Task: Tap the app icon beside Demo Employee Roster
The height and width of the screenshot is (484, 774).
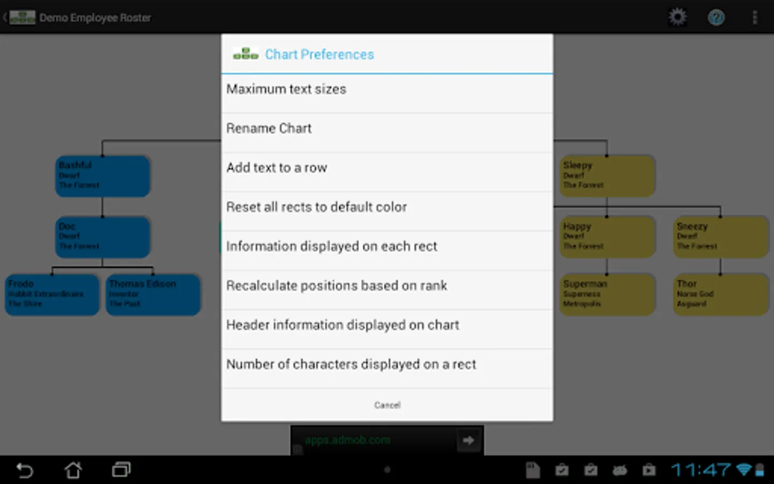Action: [x=22, y=17]
